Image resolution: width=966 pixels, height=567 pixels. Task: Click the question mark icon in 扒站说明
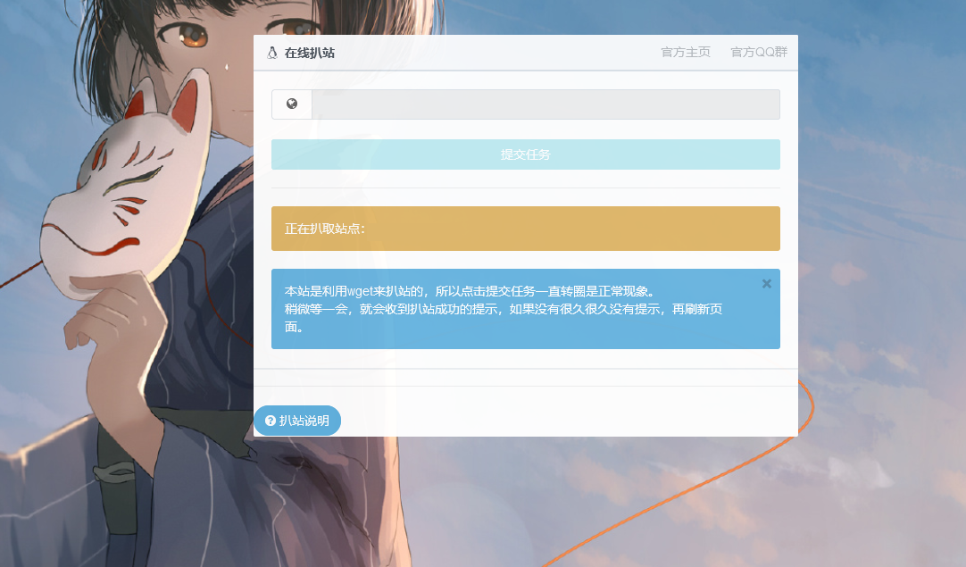(x=270, y=421)
